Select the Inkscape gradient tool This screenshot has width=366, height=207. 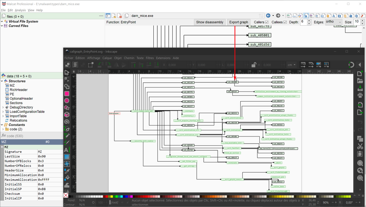point(66,157)
